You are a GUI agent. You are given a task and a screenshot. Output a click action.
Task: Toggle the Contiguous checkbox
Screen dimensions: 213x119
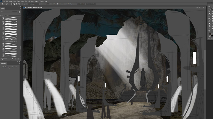(58, 4)
